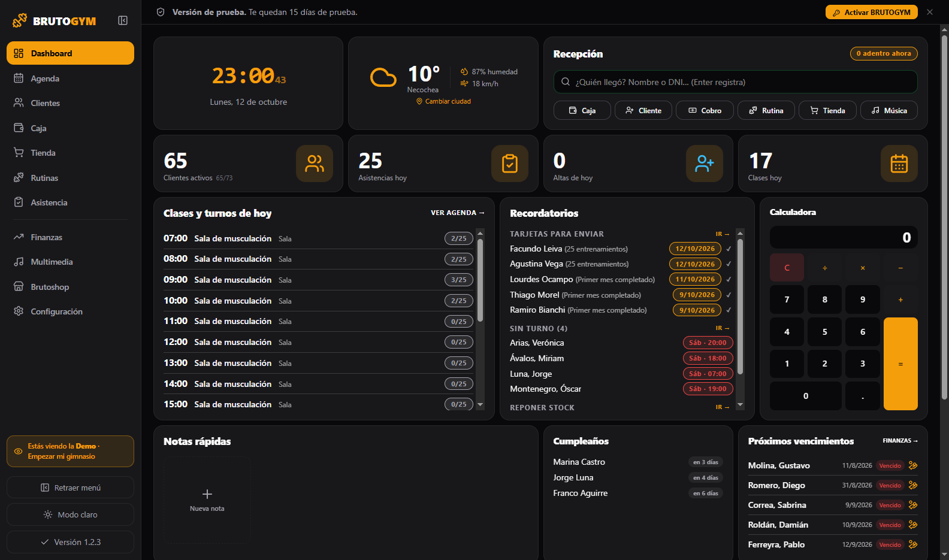Dismiss the trial version banner

click(x=930, y=12)
